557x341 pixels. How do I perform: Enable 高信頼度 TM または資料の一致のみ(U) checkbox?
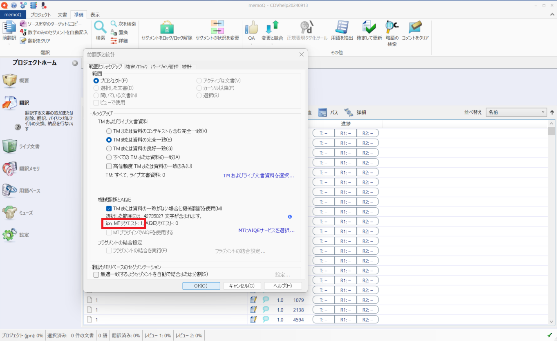109,166
